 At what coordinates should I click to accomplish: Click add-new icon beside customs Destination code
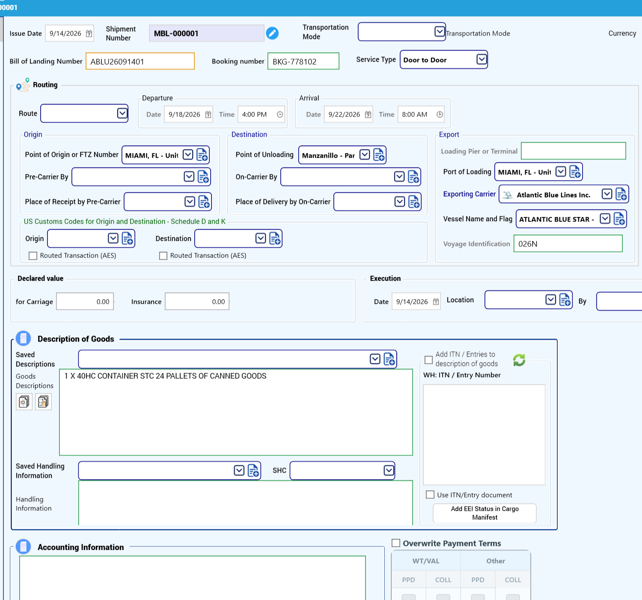(275, 238)
